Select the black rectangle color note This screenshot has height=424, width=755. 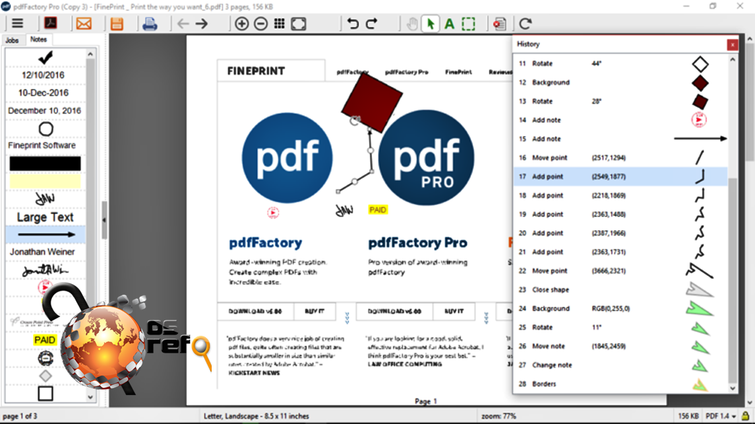pos(45,164)
